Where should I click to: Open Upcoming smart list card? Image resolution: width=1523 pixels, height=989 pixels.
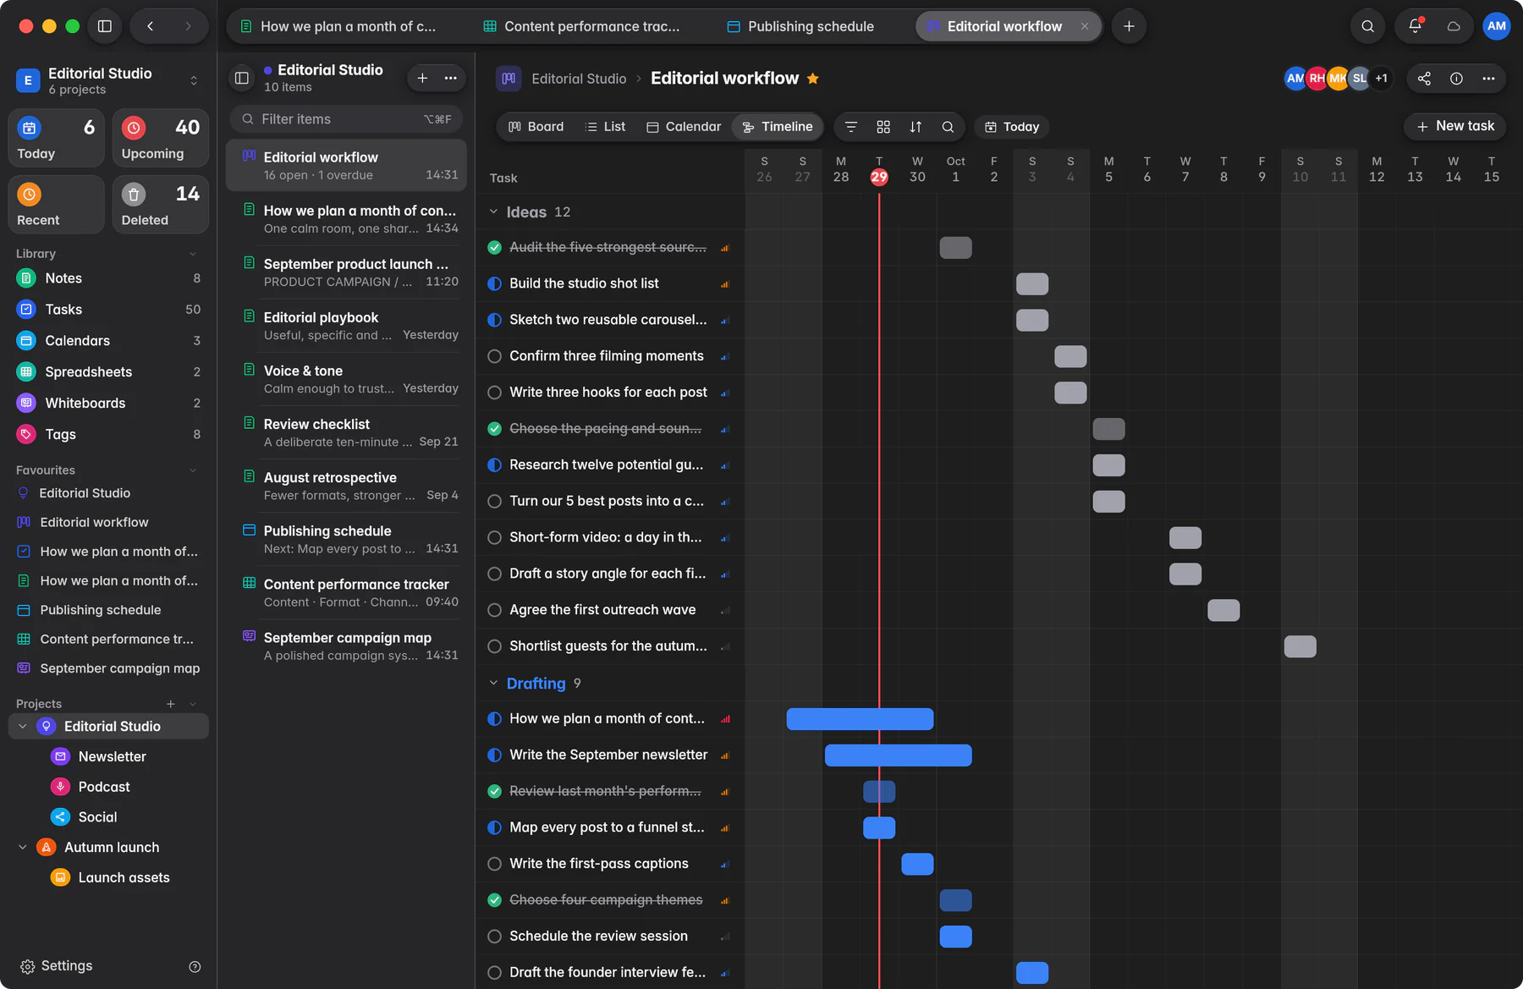pos(161,138)
